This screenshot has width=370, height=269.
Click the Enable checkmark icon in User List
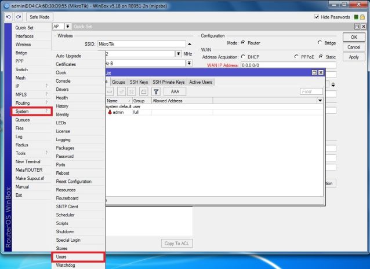[x=122, y=91]
